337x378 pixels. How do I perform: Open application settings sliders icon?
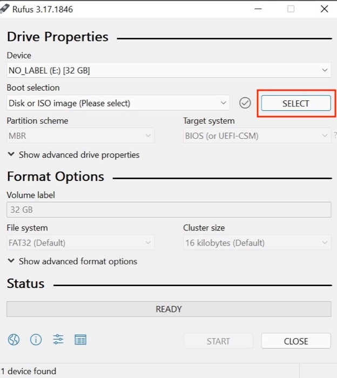(58, 340)
